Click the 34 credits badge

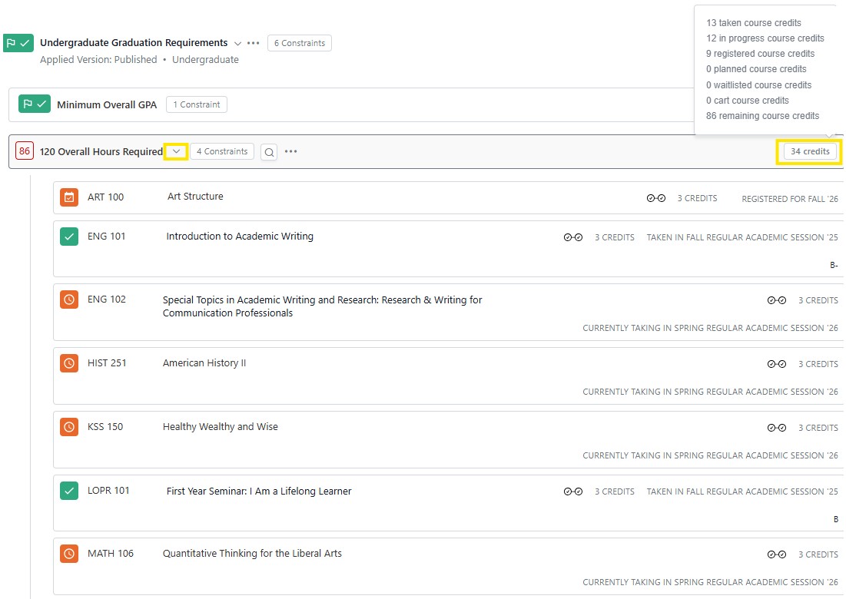point(810,151)
